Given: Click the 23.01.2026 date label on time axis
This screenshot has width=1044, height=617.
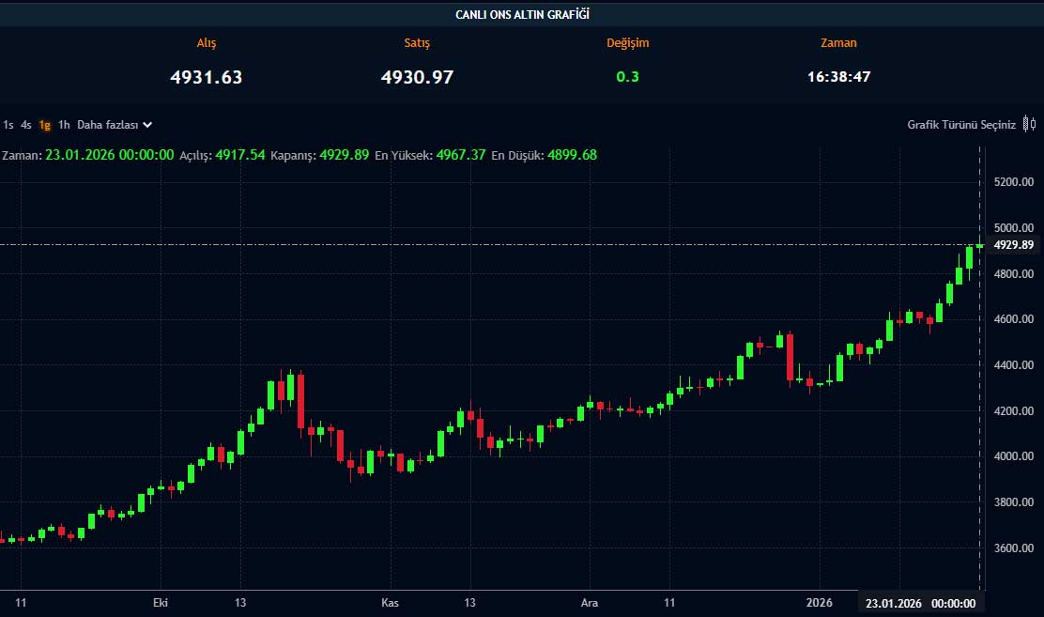Looking at the screenshot, I should (x=893, y=603).
